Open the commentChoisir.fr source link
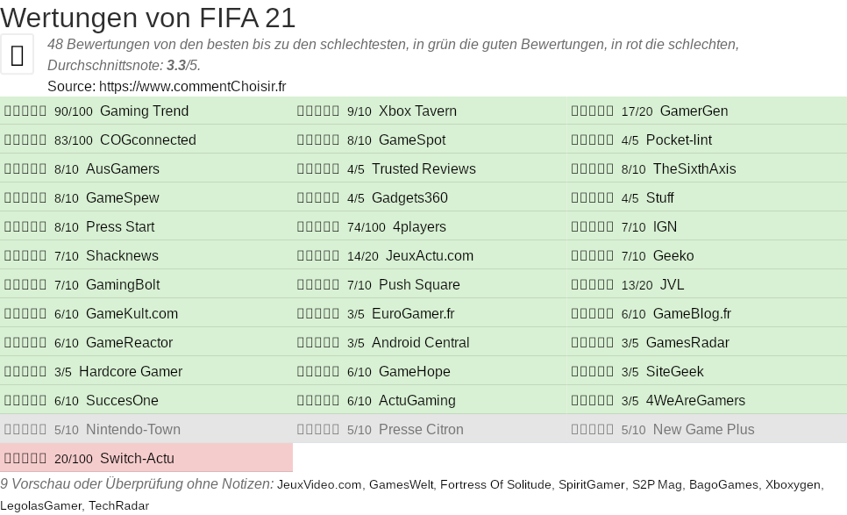847x515 pixels. coord(192,86)
